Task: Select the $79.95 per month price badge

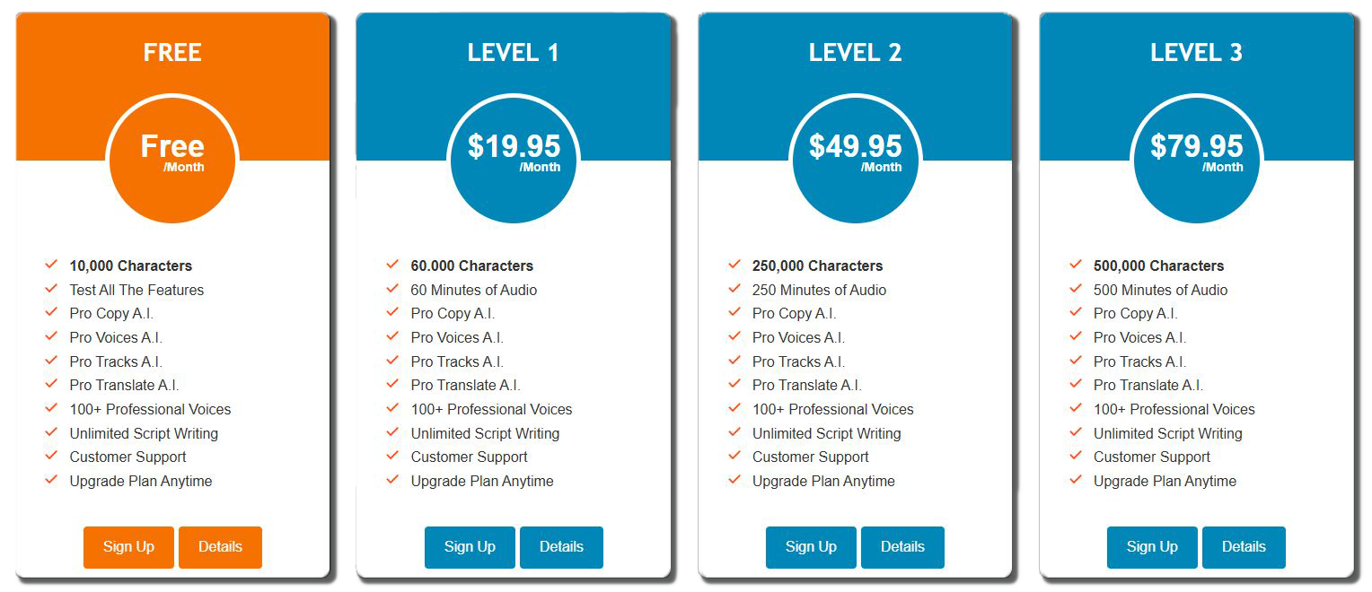Action: (1197, 159)
